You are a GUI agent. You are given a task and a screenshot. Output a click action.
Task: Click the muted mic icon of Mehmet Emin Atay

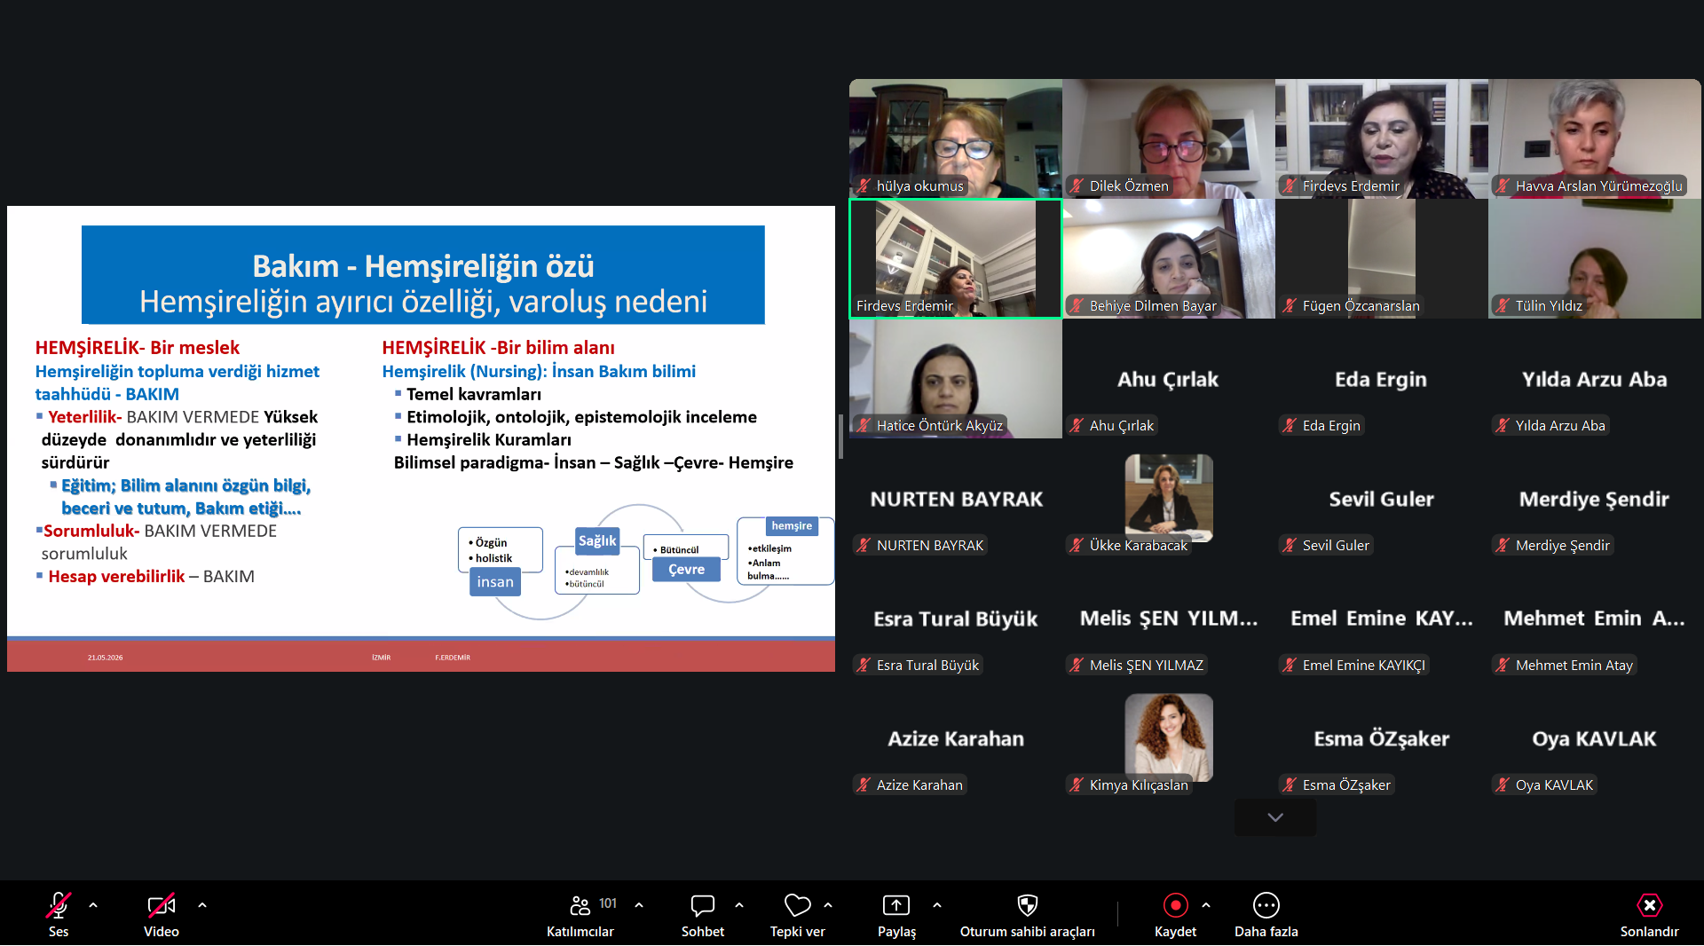(1503, 665)
